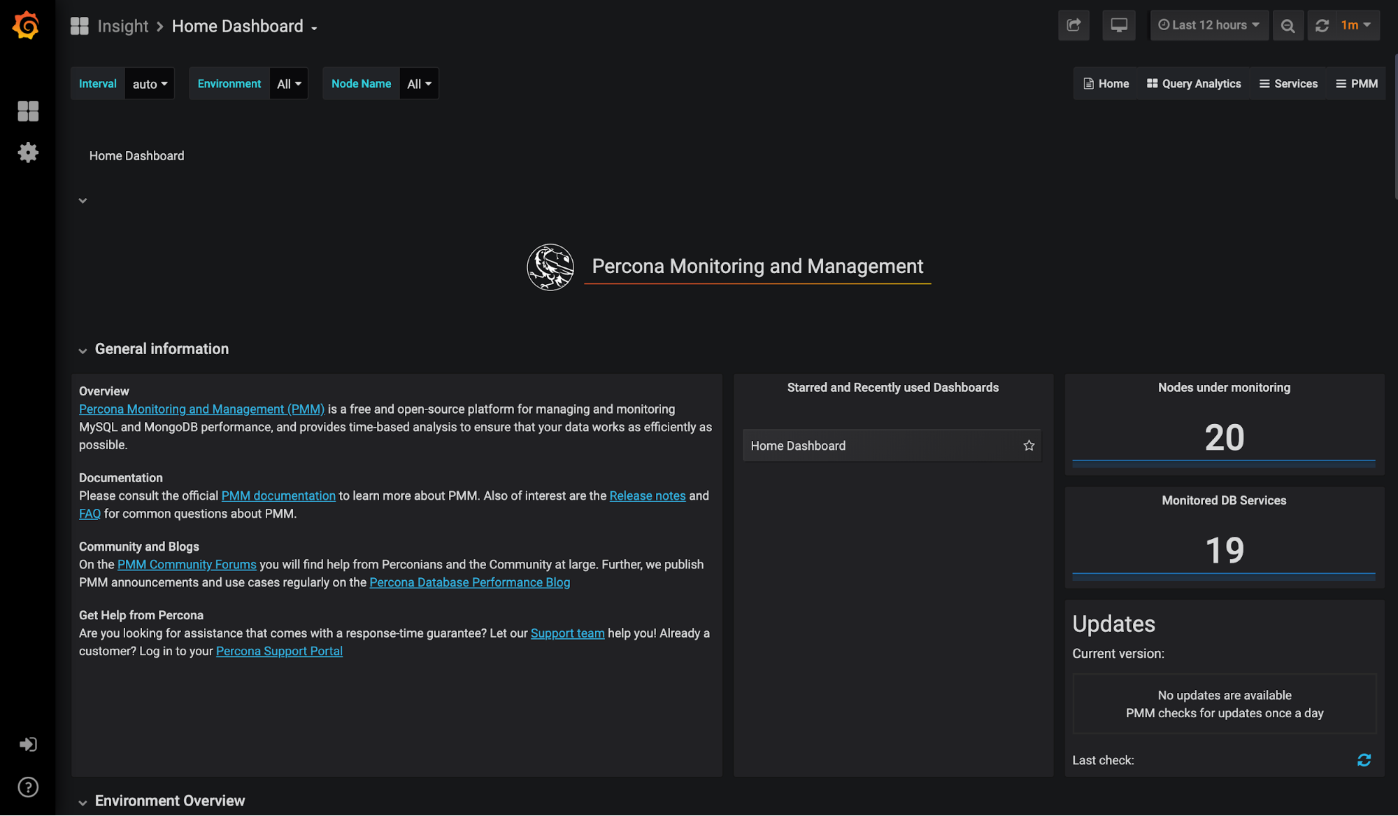Open the Dashboards icon in sidebar
Image resolution: width=1398 pixels, height=816 pixels.
point(28,111)
